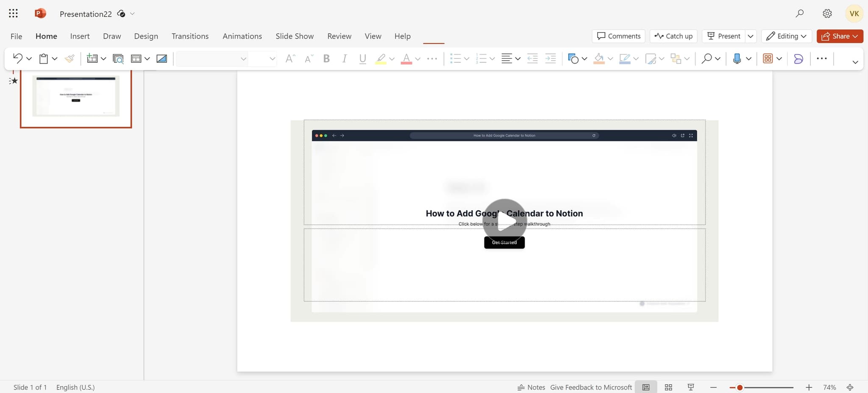868x393 pixels.
Task: Select the Format Painter brush
Action: pos(70,59)
